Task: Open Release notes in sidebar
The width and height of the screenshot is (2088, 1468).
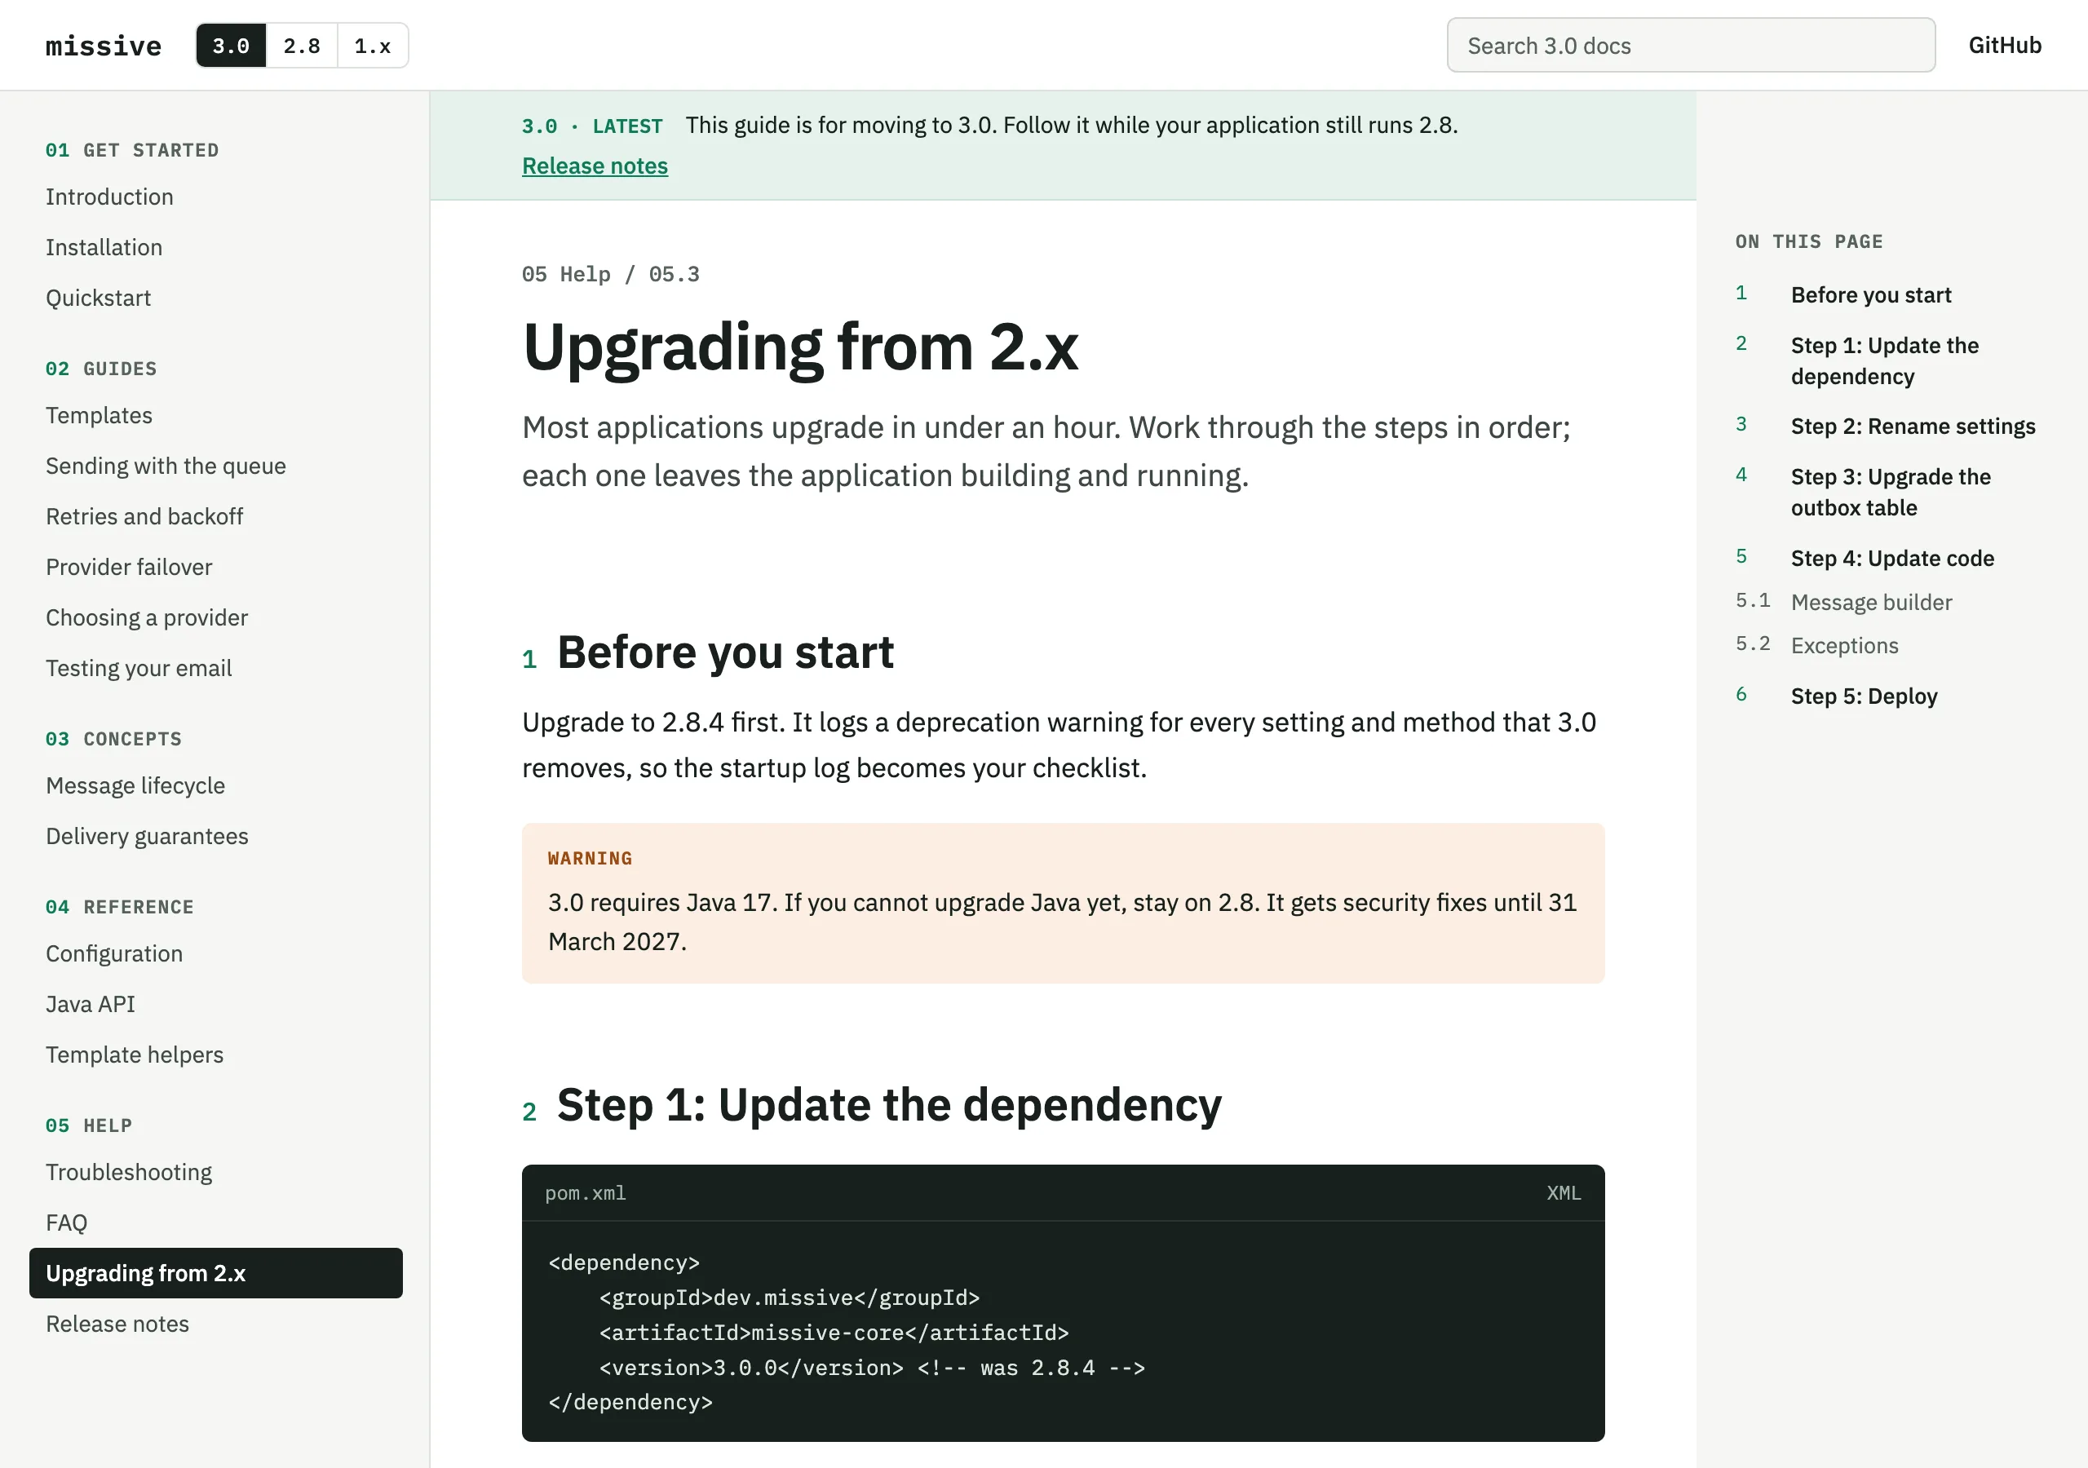Action: 117,1324
